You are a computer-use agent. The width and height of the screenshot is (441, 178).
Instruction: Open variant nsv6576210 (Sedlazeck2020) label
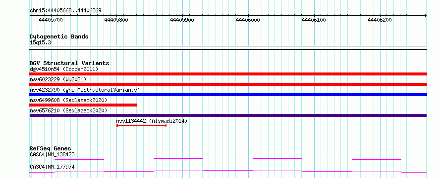tap(68, 110)
